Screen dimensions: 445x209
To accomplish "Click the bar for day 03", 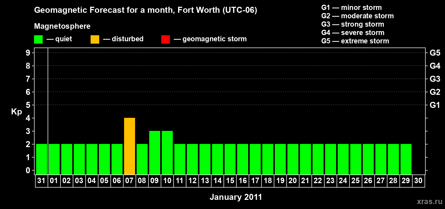I will [x=79, y=159].
